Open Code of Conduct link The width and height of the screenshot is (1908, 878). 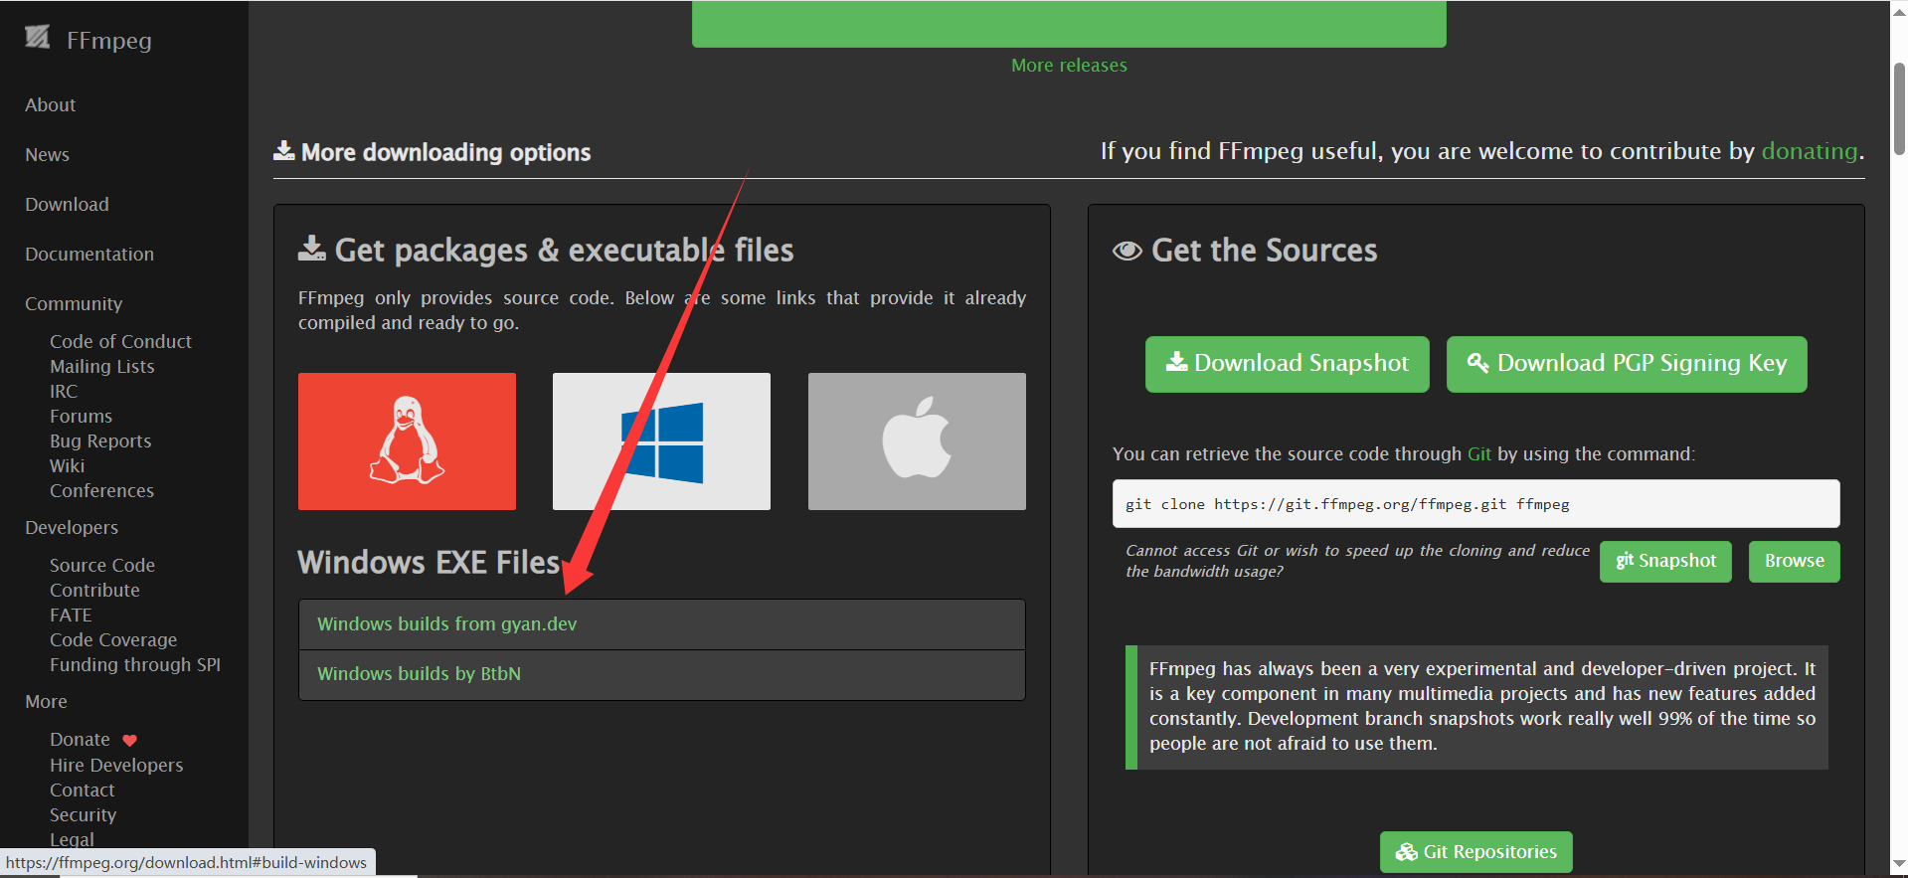click(120, 341)
